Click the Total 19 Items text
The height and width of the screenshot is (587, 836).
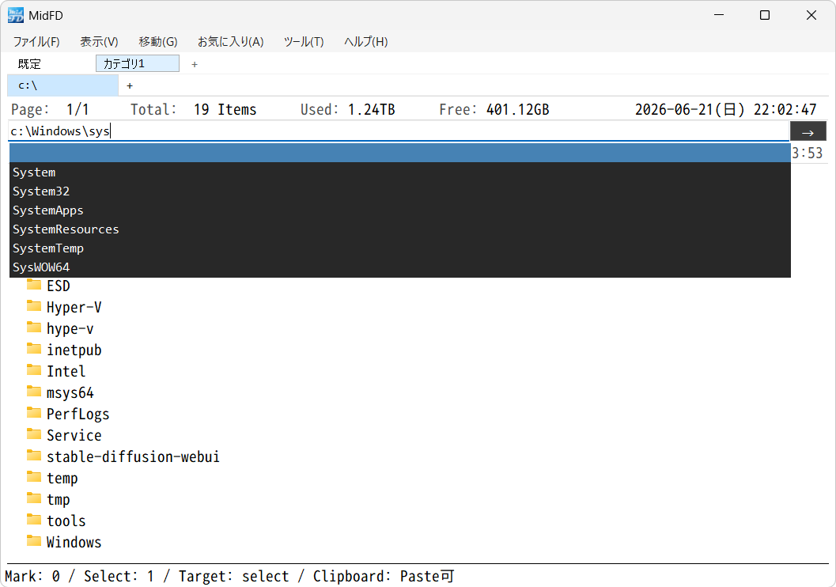pyautogui.click(x=194, y=110)
